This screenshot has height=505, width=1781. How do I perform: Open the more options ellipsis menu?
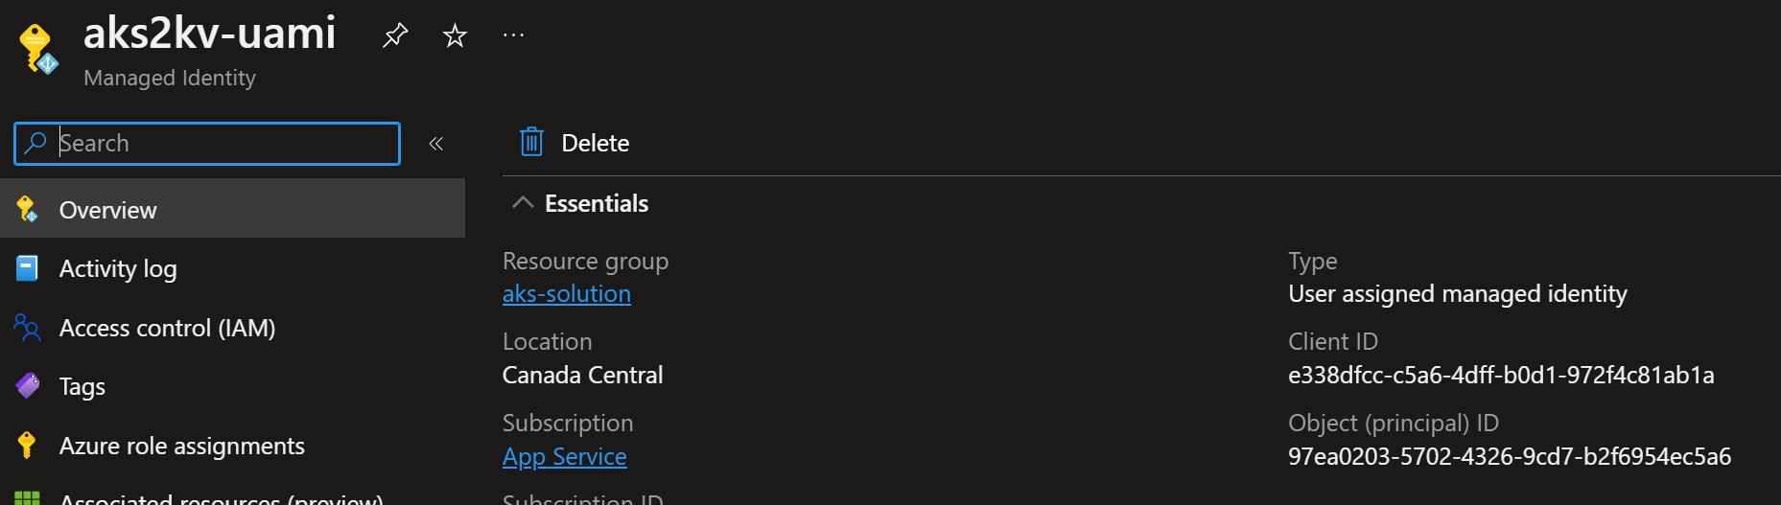click(x=514, y=36)
